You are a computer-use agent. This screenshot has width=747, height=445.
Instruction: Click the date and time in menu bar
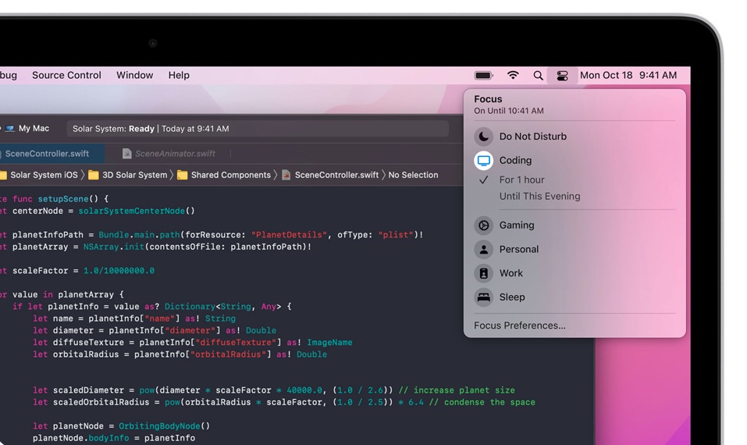(628, 75)
